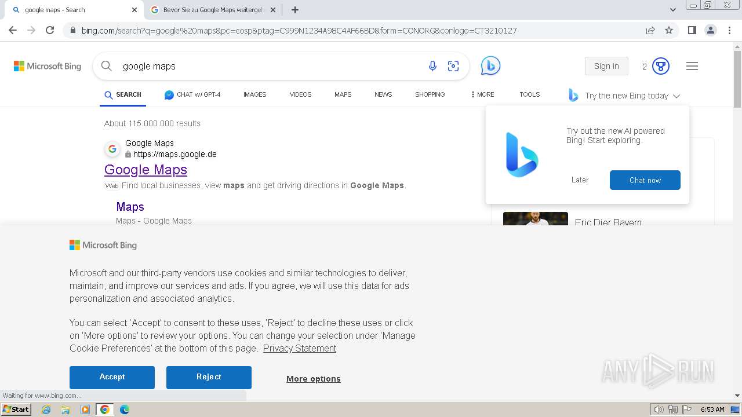This screenshot has width=742, height=417.
Task: Open visual search camera icon
Action: pos(453,66)
